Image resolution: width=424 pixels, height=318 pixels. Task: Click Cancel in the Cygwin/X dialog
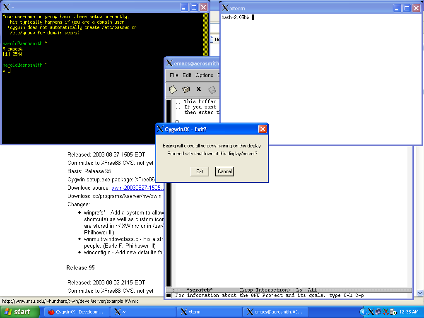225,171
